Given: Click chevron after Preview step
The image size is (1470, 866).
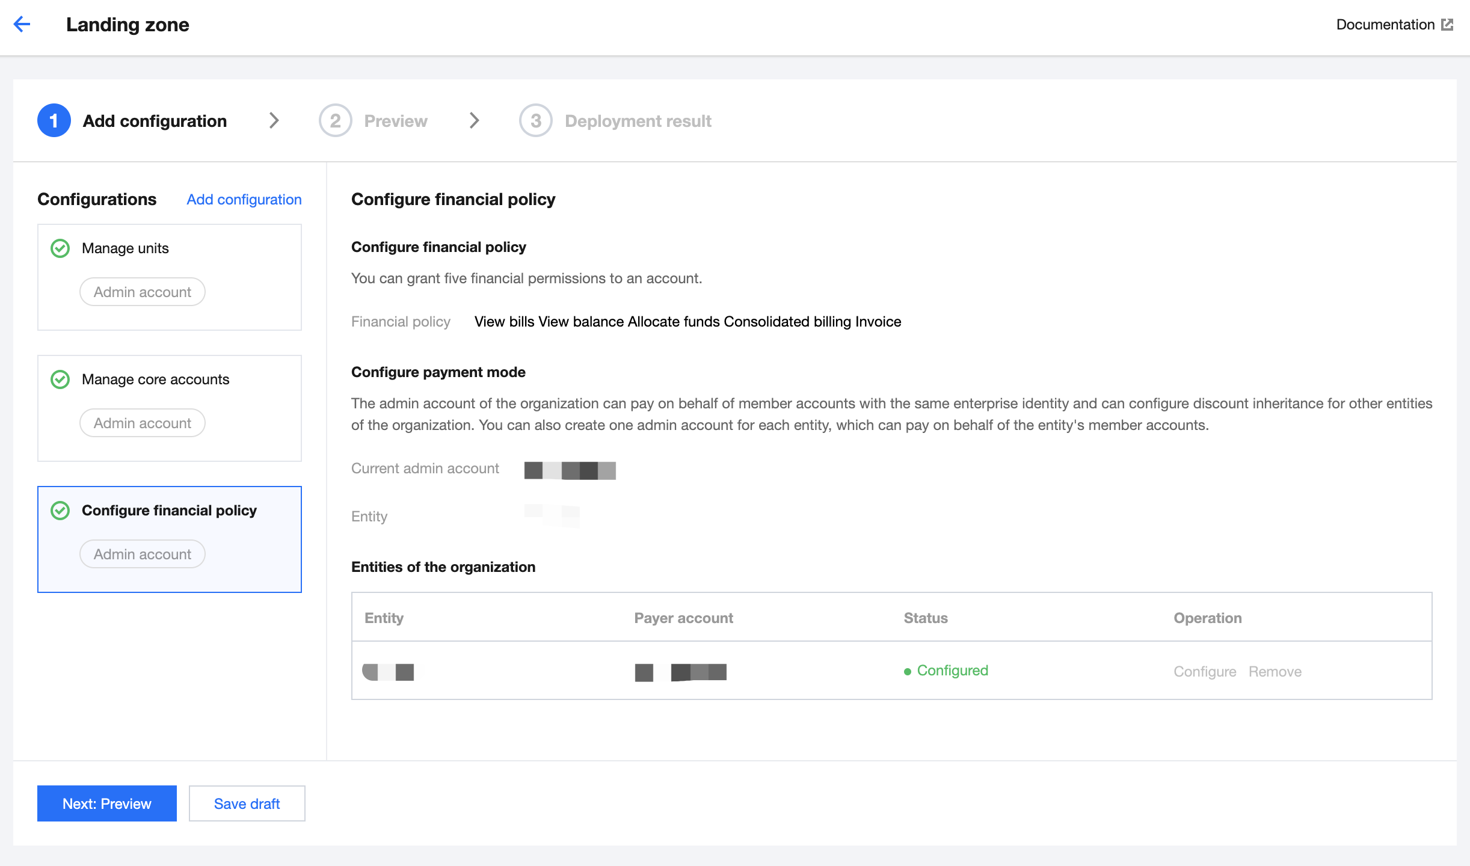Looking at the screenshot, I should point(474,121).
